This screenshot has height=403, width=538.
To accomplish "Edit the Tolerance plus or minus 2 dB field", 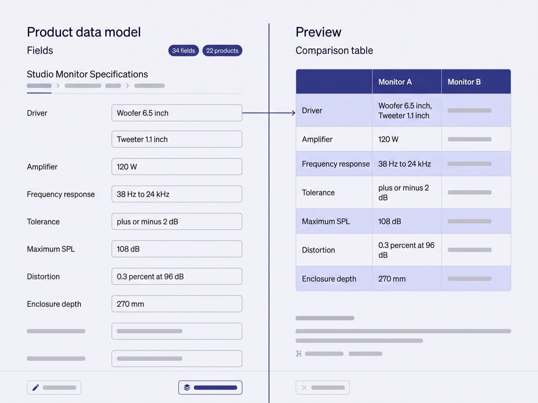I will pyautogui.click(x=177, y=221).
